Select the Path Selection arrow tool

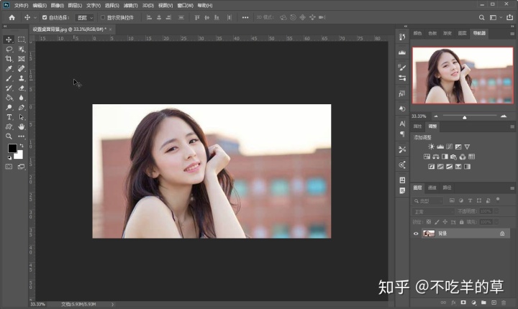coord(22,117)
